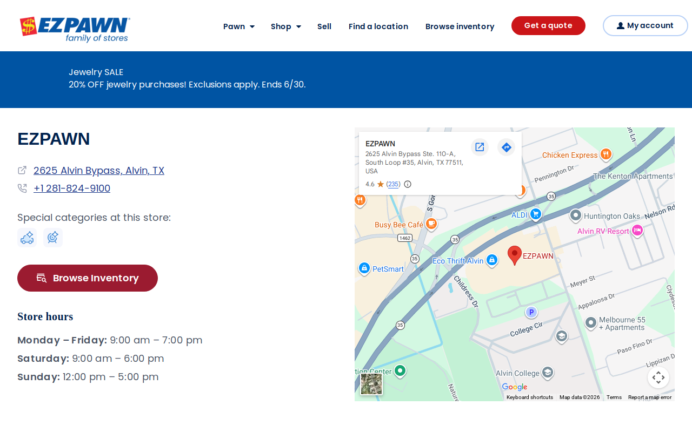The image size is (692, 432).
Task: Expand the Pawn dropdown menu
Action: coord(239,26)
